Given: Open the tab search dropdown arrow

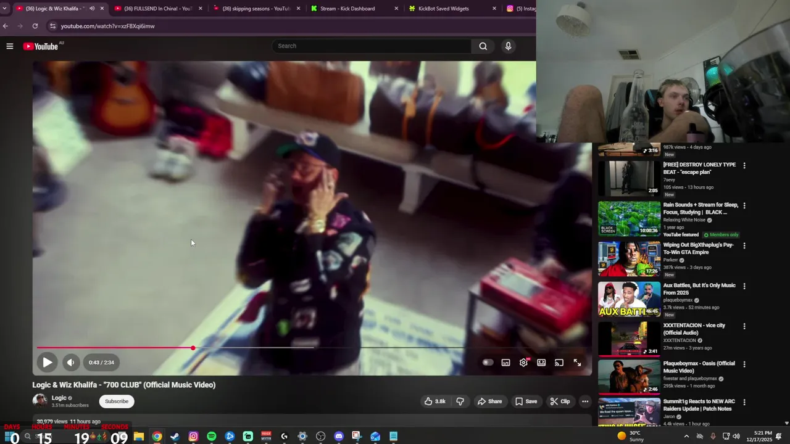Looking at the screenshot, I should click(5, 9).
